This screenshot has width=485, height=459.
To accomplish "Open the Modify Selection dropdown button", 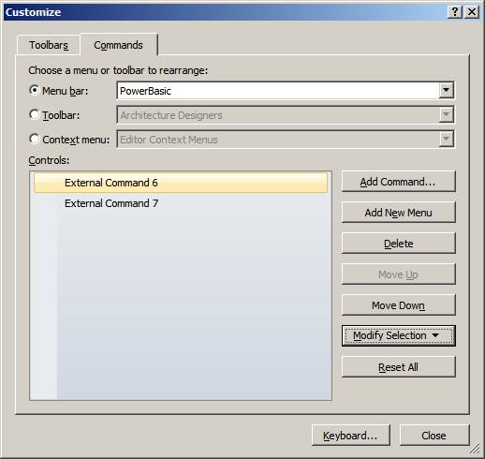I will click(399, 336).
